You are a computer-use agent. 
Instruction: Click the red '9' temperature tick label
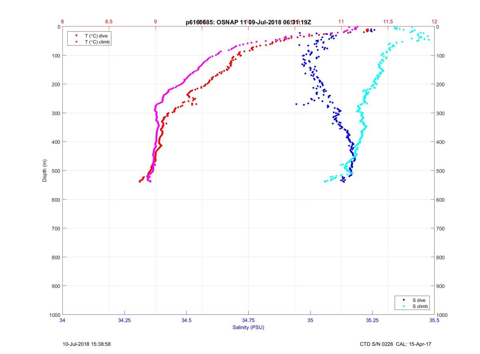156,22
